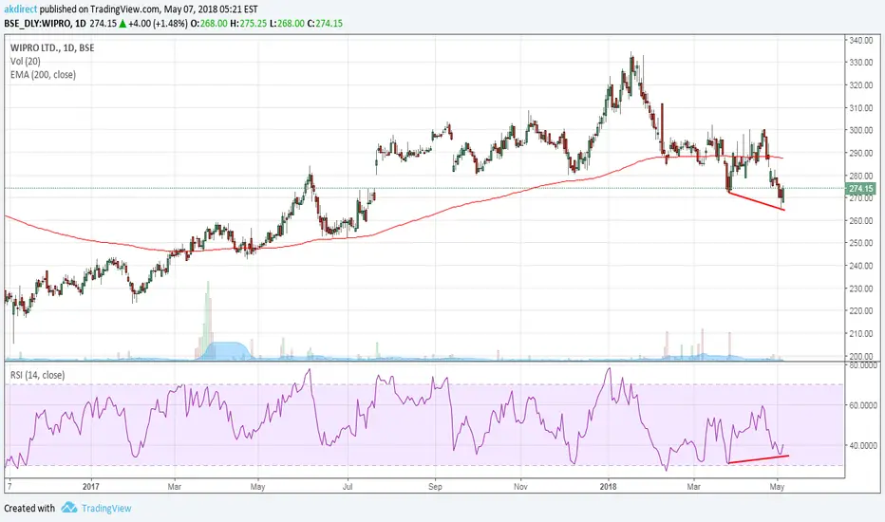Click the 2018 time axis label
This screenshot has width=885, height=522.
pos(609,487)
